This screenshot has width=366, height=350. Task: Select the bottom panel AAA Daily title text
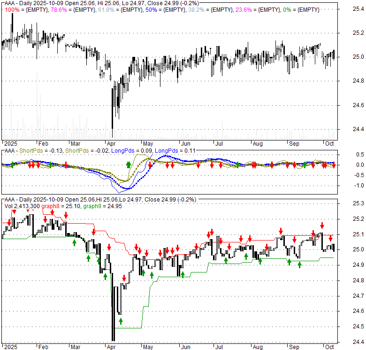[x=100, y=200]
